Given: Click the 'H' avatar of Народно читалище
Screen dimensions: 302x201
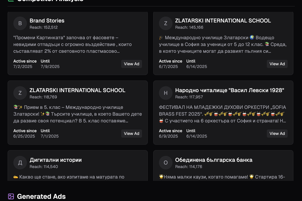Looking at the screenshot, I should pos(166,93).
